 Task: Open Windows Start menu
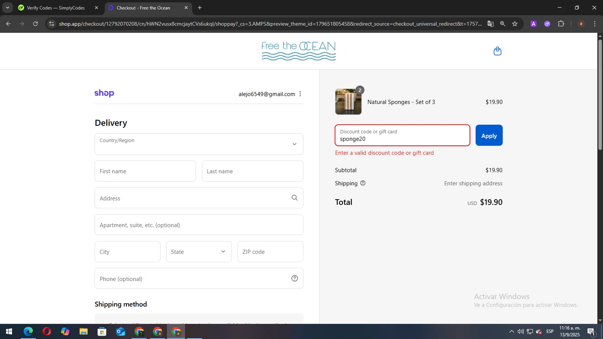(x=9, y=332)
